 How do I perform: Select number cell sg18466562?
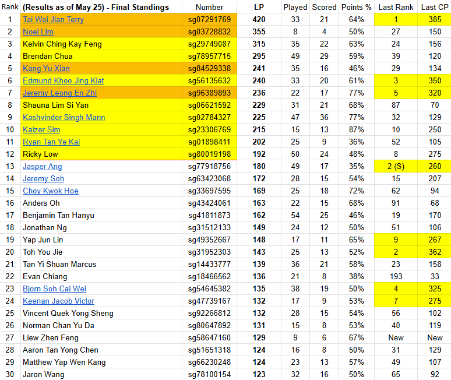(209, 276)
